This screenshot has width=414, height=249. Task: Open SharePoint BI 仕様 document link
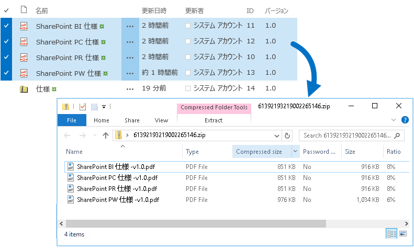click(x=67, y=26)
